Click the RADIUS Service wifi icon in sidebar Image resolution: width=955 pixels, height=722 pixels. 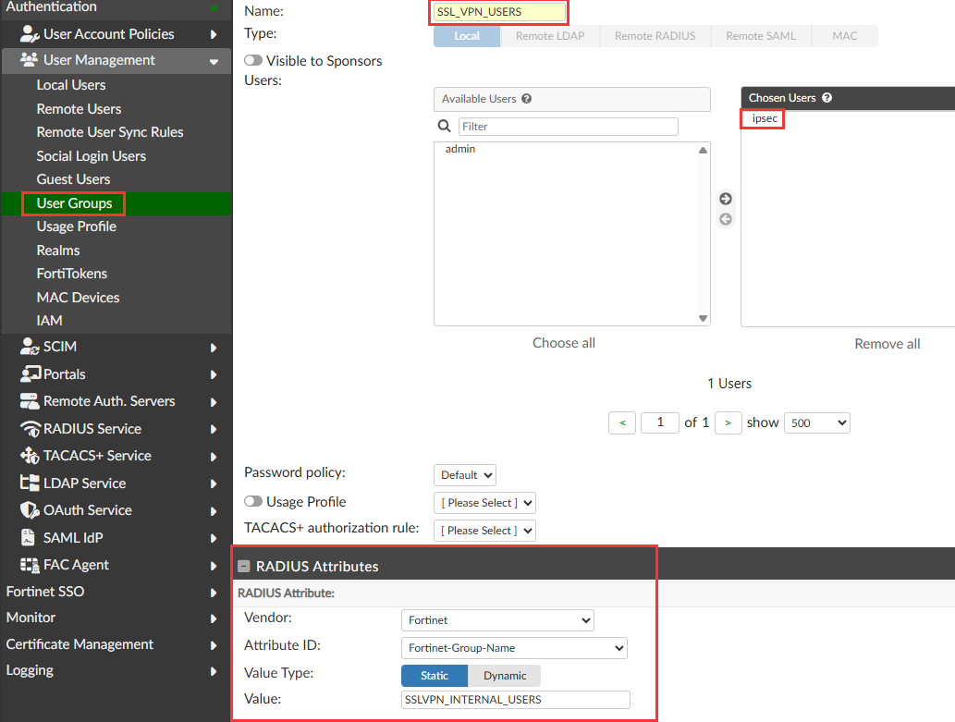click(x=30, y=429)
